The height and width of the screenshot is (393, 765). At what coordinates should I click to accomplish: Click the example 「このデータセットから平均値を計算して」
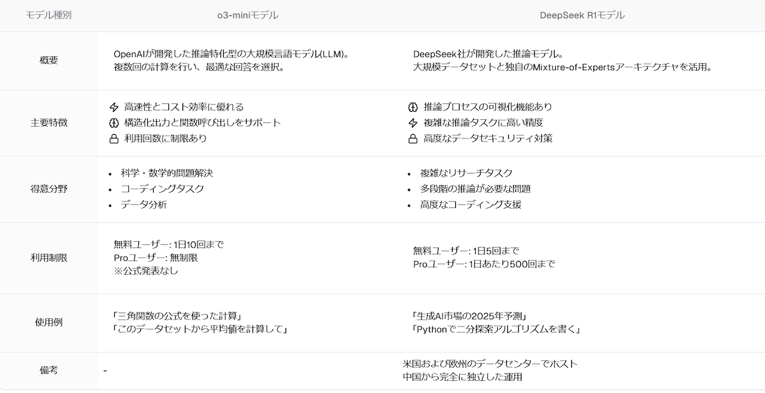201,329
